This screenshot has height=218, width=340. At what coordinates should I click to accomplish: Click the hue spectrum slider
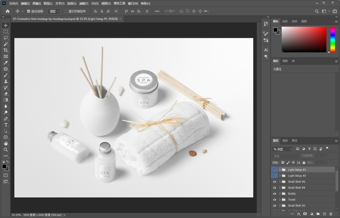point(333,40)
